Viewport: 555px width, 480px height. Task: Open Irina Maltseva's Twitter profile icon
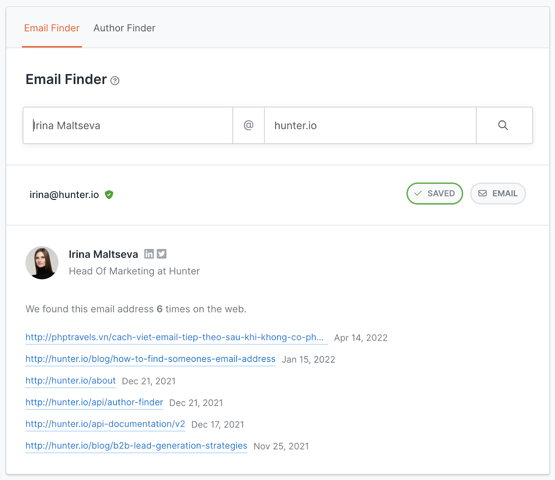coord(162,254)
